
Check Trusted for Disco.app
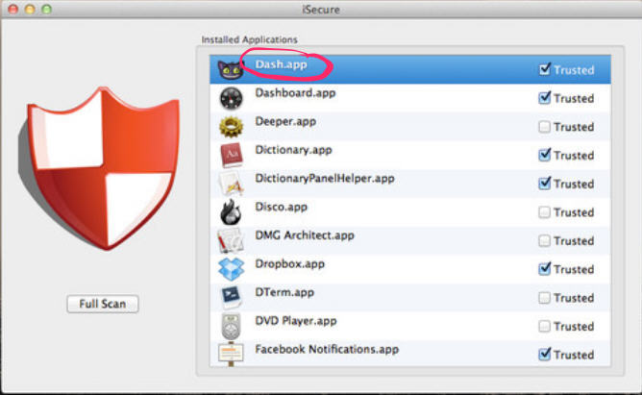(x=545, y=212)
